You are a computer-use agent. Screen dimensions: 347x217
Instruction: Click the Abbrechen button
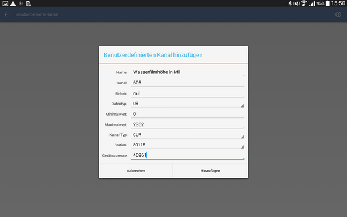pos(136,171)
